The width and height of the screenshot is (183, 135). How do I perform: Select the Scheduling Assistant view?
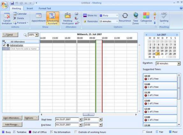53,18
